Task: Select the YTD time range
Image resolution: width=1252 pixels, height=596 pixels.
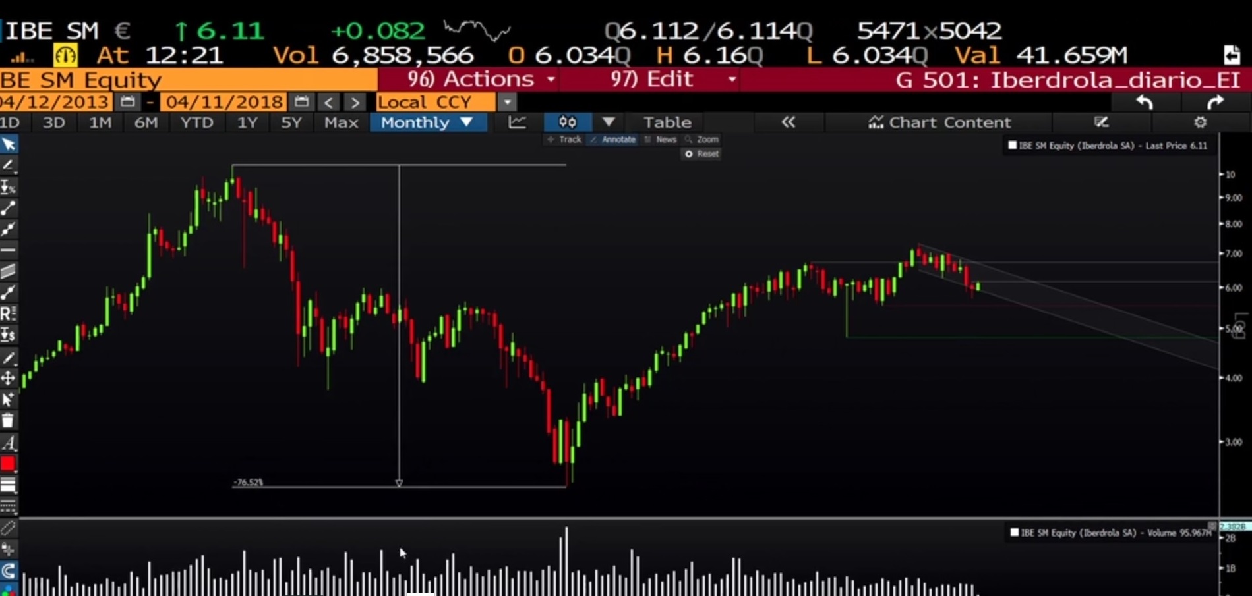Action: click(x=196, y=122)
